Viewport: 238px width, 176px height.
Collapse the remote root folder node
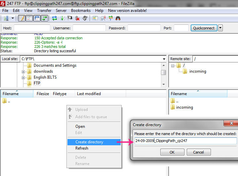pyautogui.click(x=173, y=66)
